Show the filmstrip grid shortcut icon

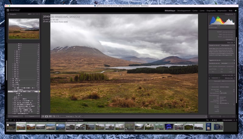tap(14, 120)
